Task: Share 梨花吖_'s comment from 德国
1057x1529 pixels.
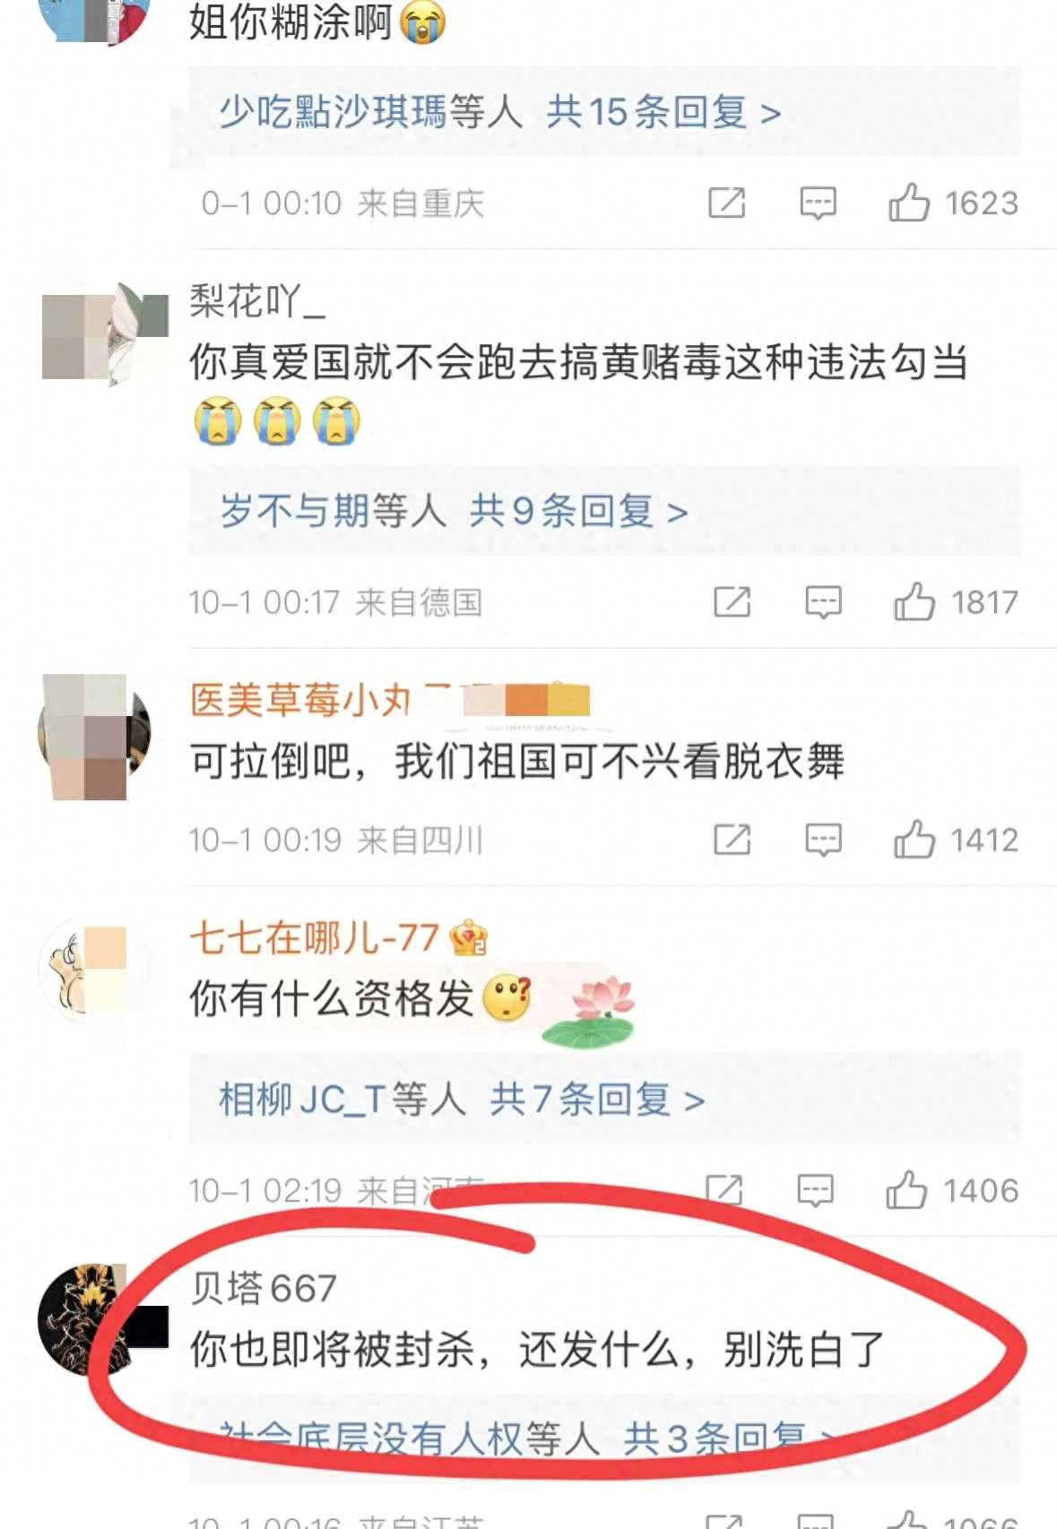Action: coord(732,602)
